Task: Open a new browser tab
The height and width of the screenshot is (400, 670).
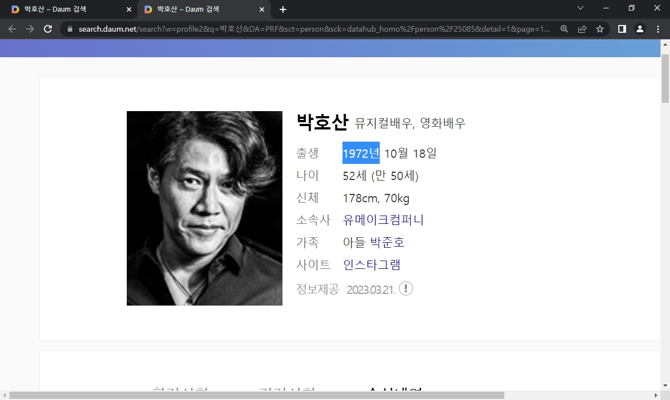Action: click(x=283, y=9)
